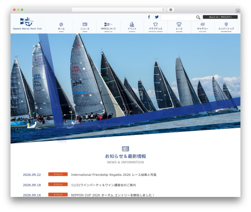Open the 11/21 ワインパーティ news link
Screen dimensions: 251x212
(x=103, y=185)
